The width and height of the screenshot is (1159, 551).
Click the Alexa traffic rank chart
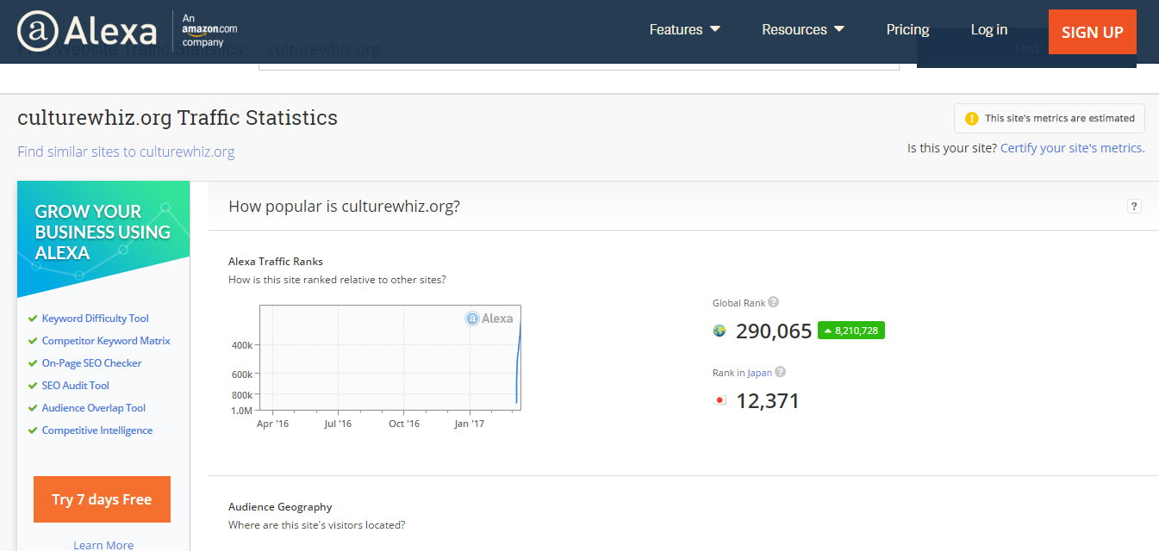click(390, 357)
